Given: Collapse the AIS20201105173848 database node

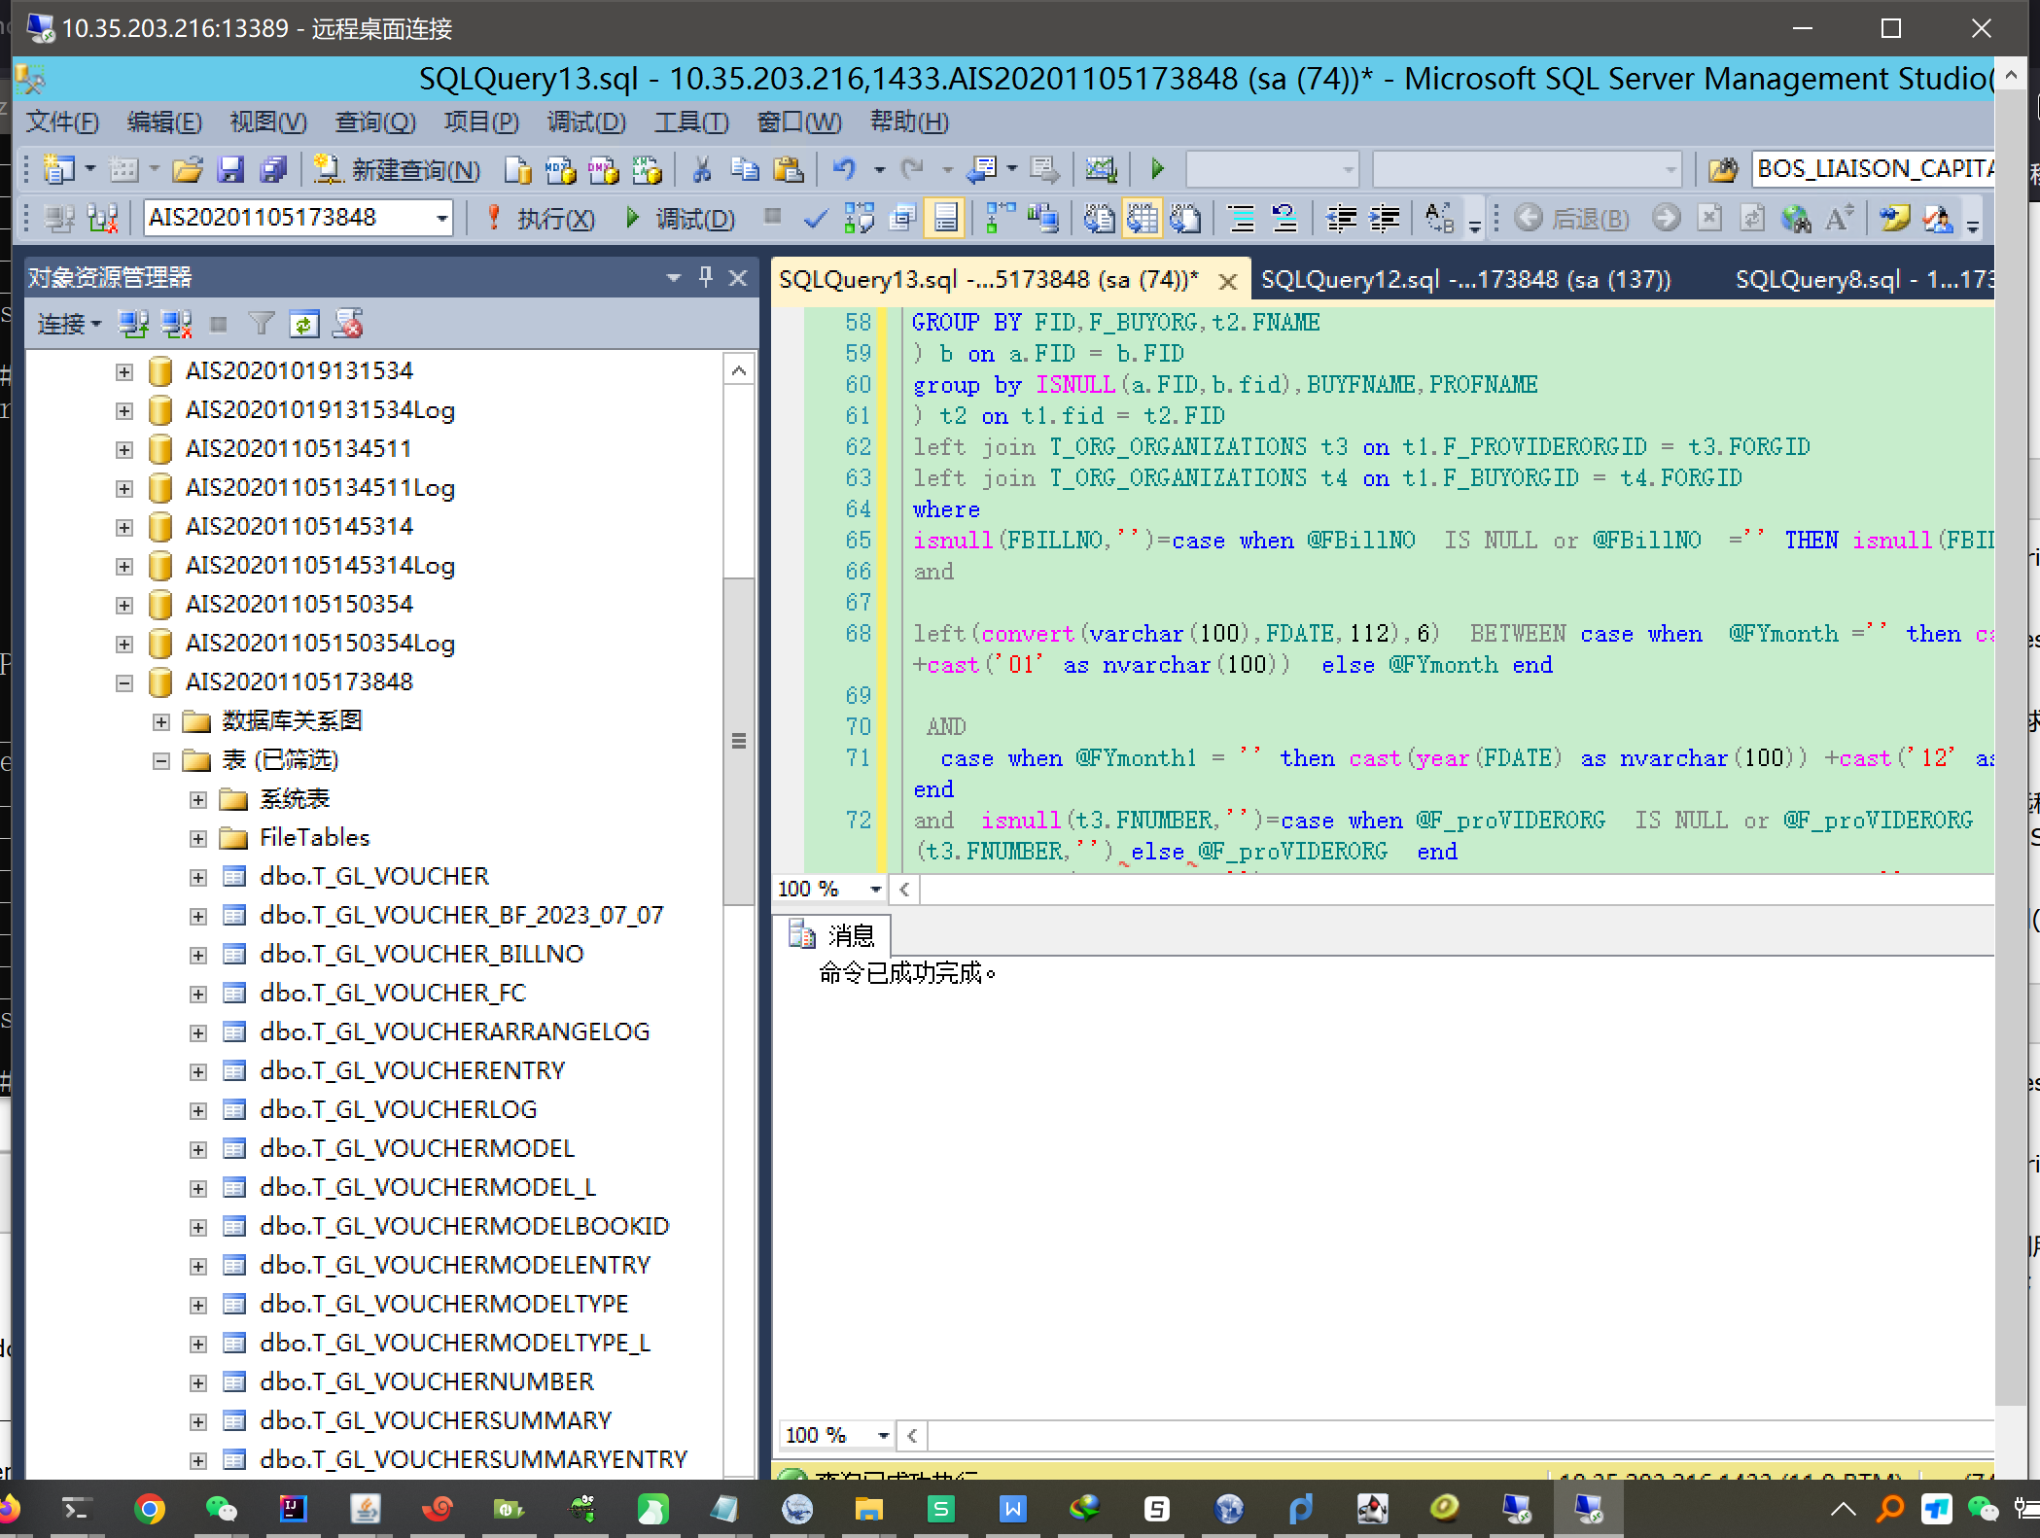Looking at the screenshot, I should click(x=124, y=683).
